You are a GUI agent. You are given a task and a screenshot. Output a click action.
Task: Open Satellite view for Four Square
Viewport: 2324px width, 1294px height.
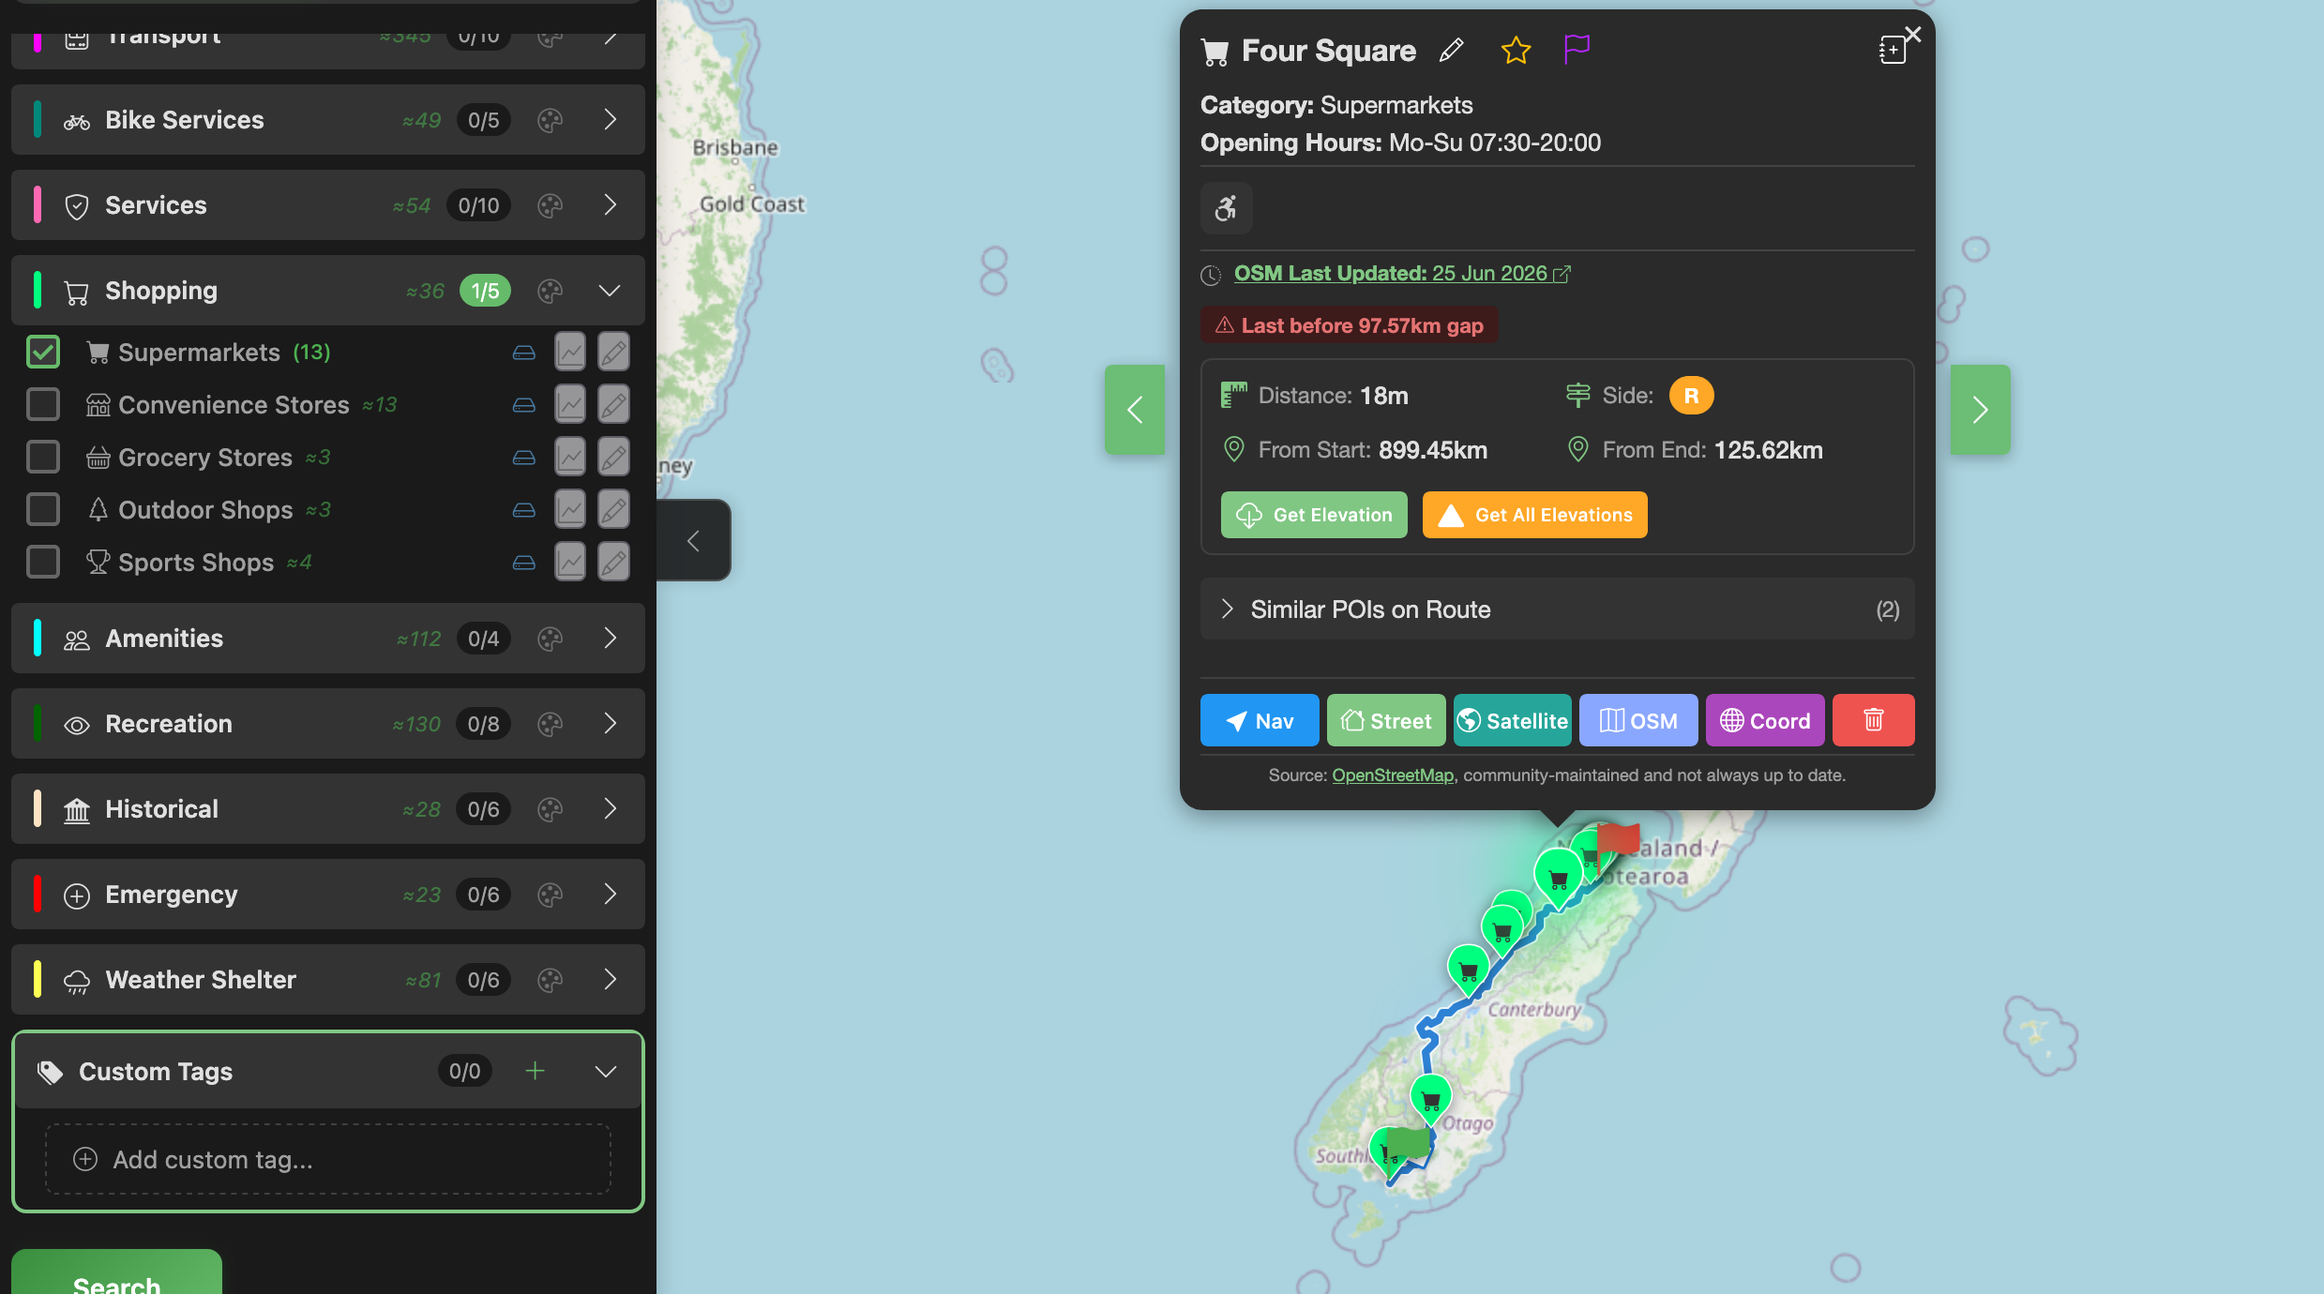point(1513,720)
